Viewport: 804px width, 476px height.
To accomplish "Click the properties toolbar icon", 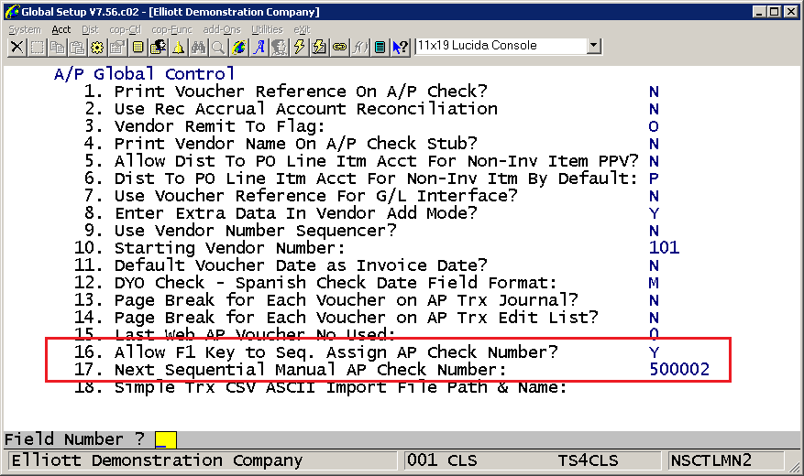I will [x=117, y=47].
